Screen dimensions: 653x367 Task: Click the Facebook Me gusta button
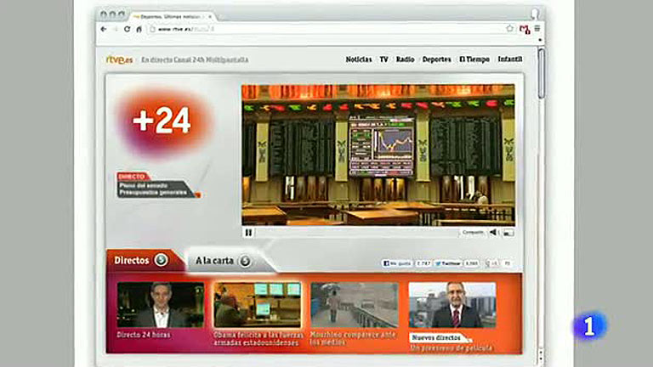(x=397, y=263)
